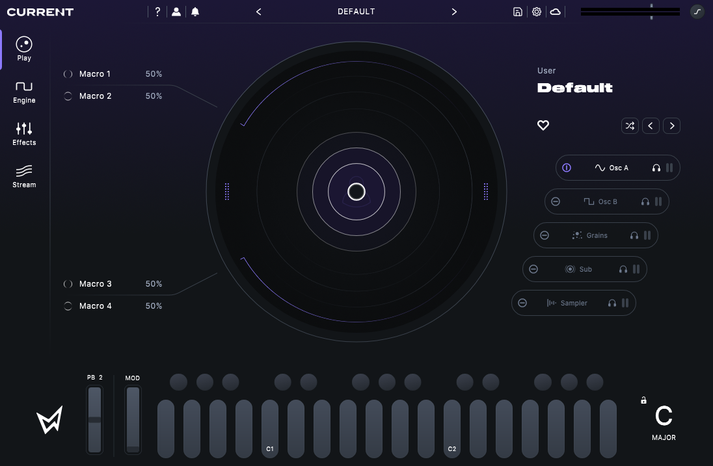Go to previous preset in top bar
This screenshot has height=466, width=713.
click(x=259, y=12)
